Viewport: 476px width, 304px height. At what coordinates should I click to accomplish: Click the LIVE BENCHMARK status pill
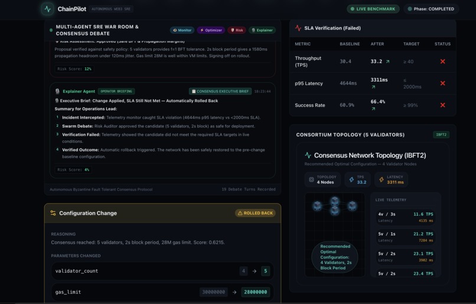[x=373, y=9]
